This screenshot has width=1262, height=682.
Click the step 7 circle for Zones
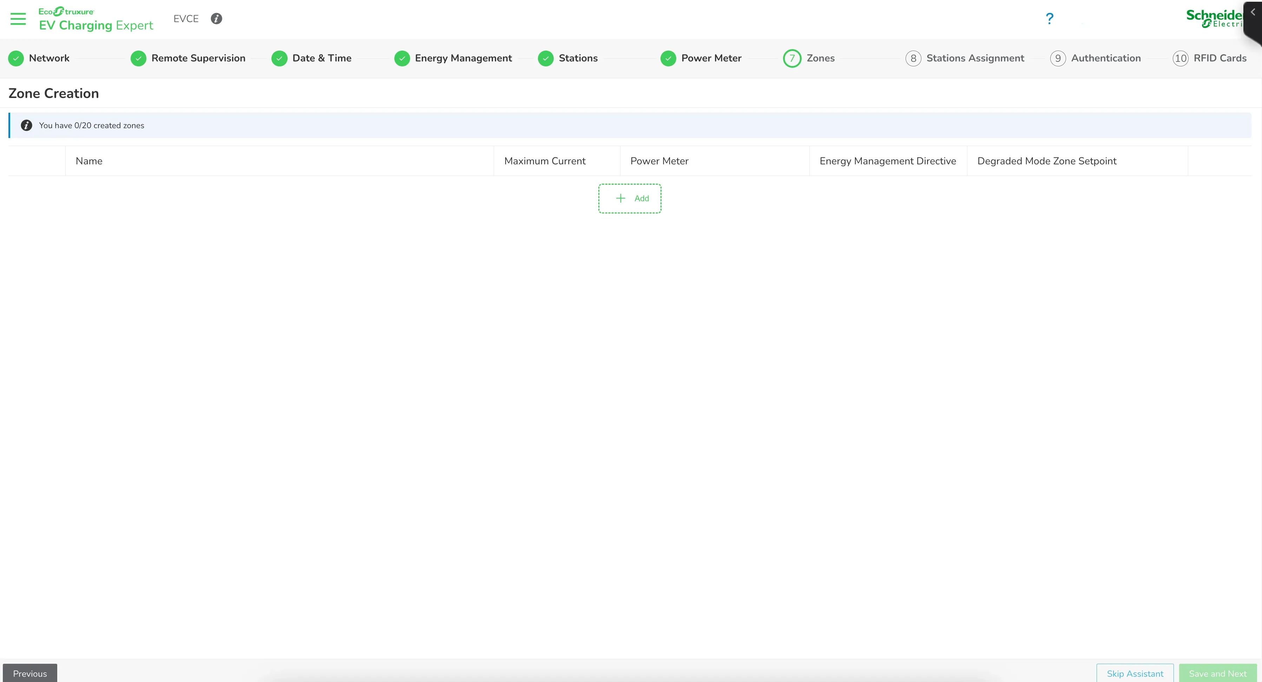[792, 58]
